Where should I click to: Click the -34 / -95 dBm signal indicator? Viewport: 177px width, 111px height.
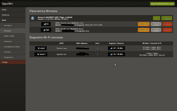[x=116, y=54]
